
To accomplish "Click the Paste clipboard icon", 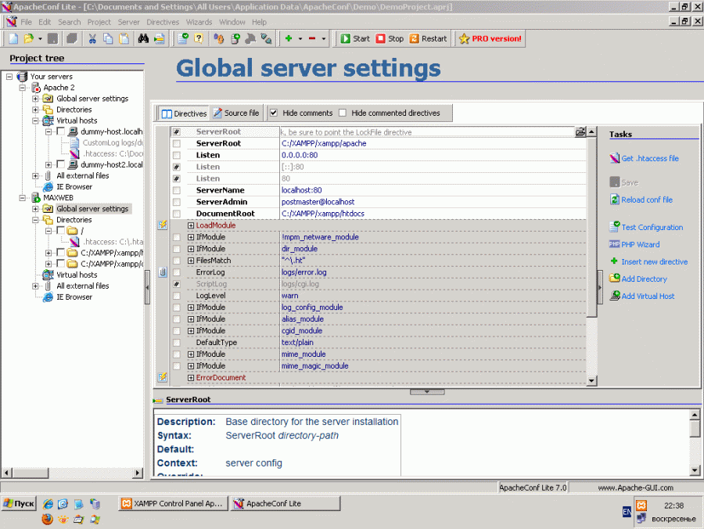I will pos(124,38).
